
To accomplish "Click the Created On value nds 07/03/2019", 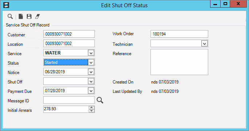I will point(165,82).
